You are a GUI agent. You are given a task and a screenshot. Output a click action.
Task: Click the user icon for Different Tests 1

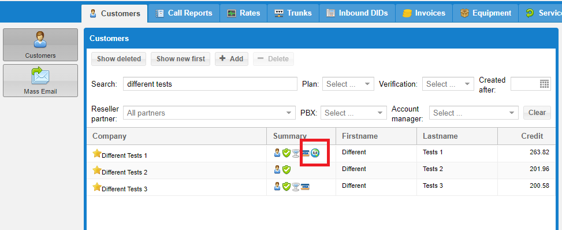click(277, 153)
